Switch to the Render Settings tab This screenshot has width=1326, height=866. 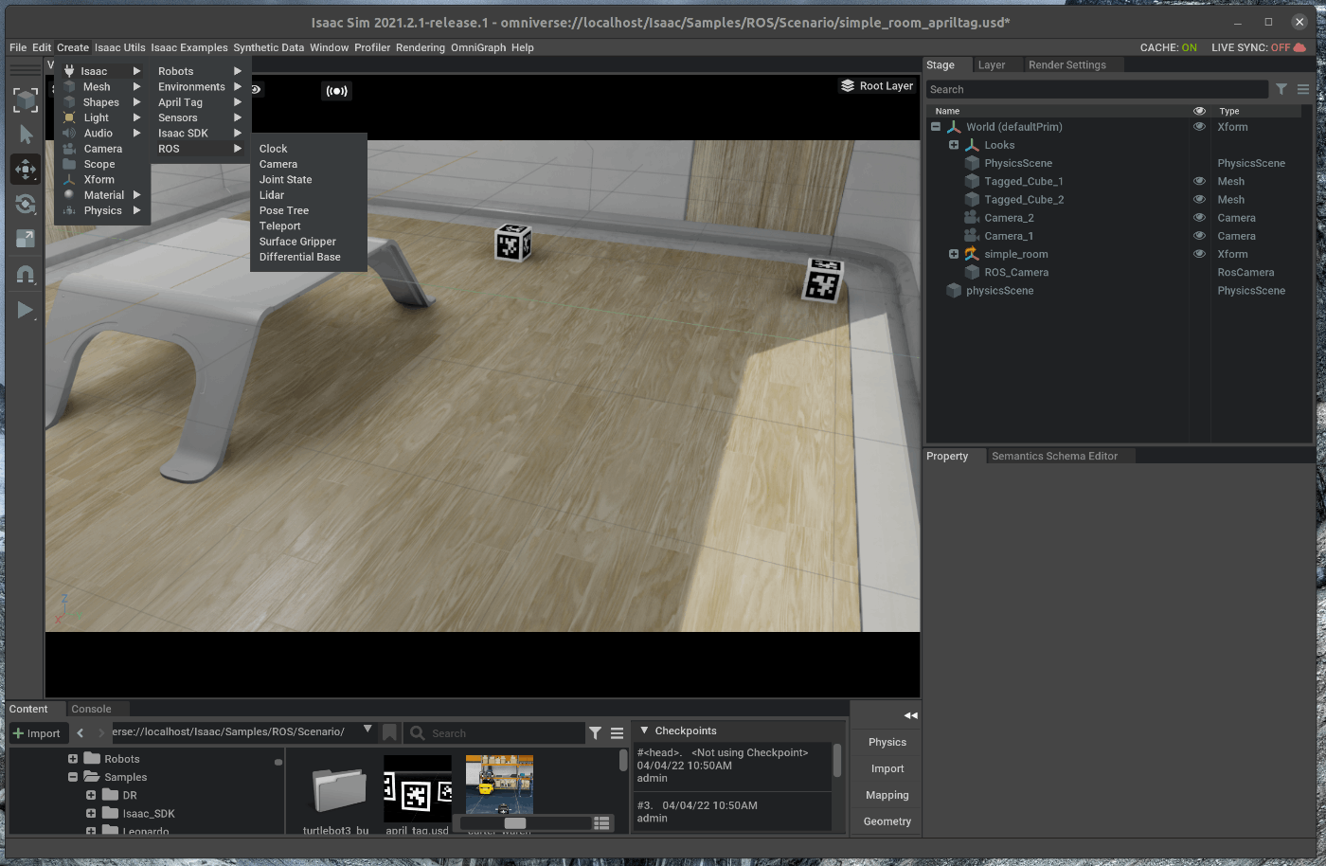tap(1067, 64)
